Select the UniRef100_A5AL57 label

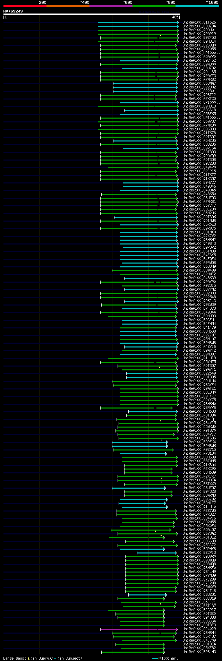click(199, 530)
